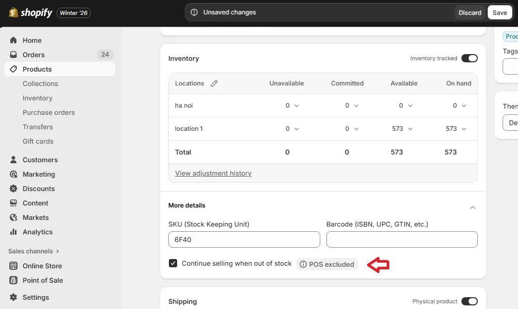Discard the unsaved changes
518x309 pixels.
[470, 13]
